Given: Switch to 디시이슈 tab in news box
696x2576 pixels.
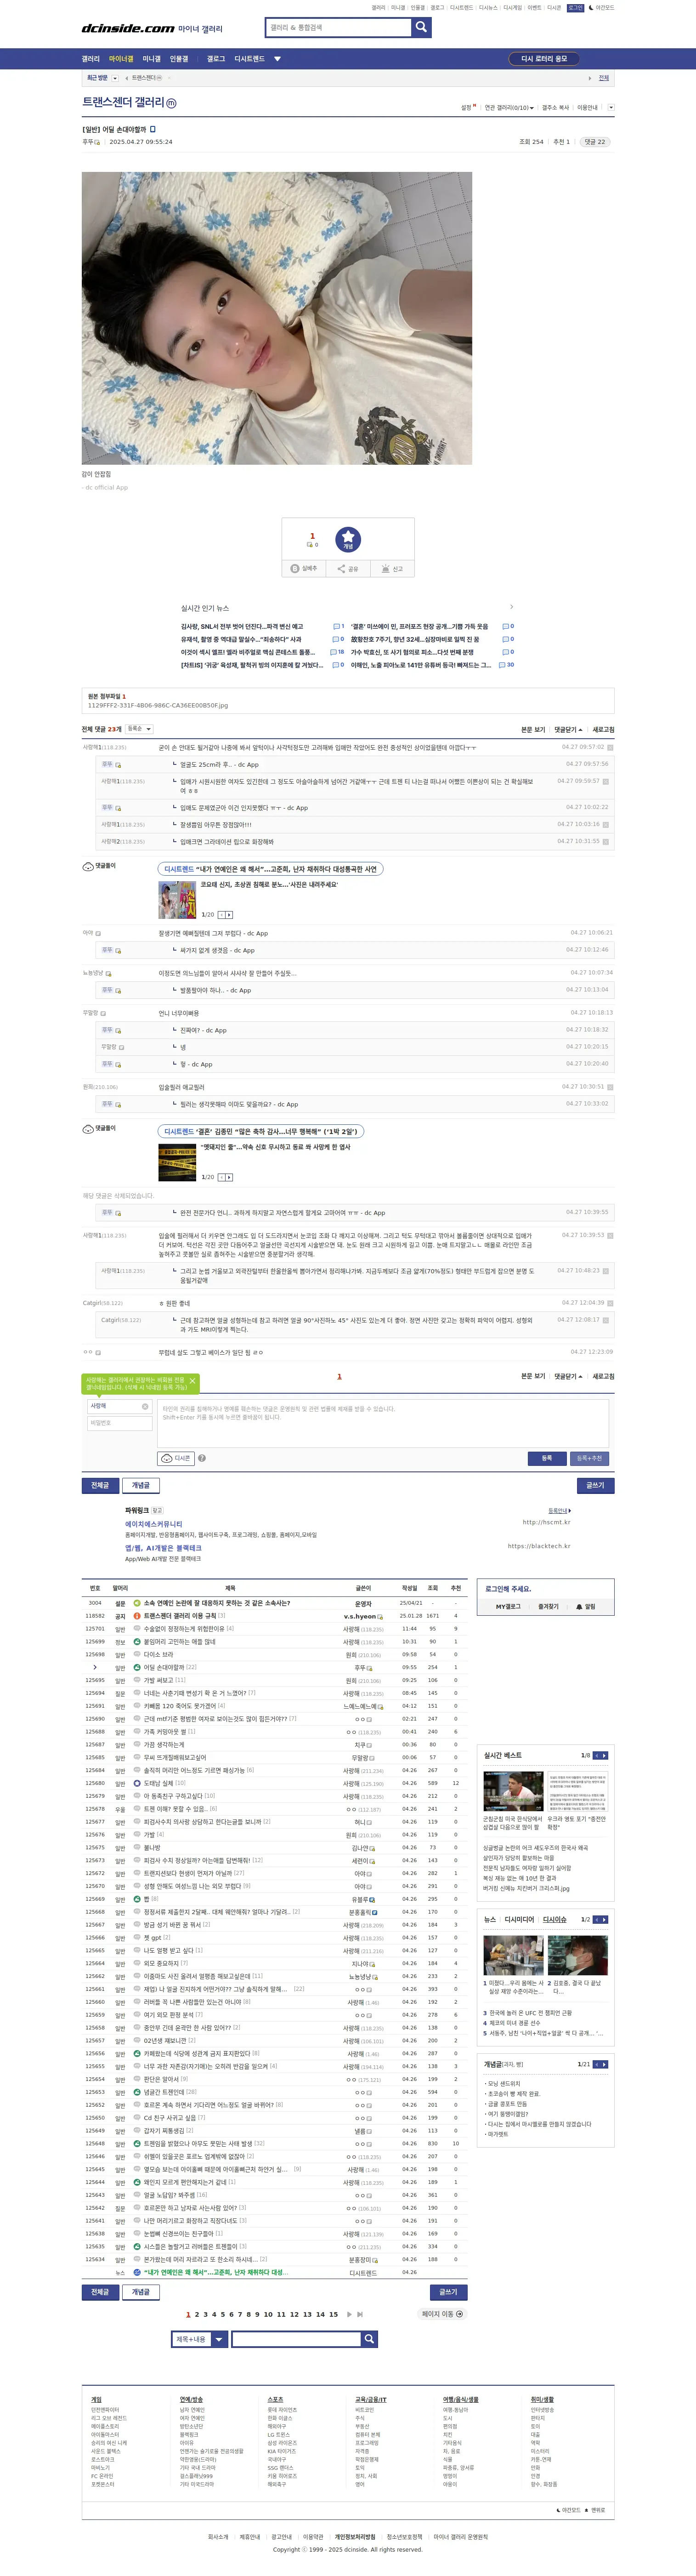Looking at the screenshot, I should 555,1919.
